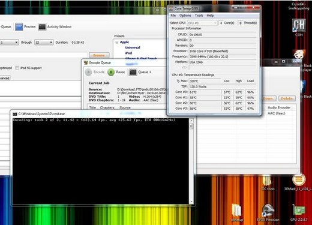Viewport: 312px width, 225px height.
Task: Click the Processor field Intel Core i7 920
Action: [223, 51]
